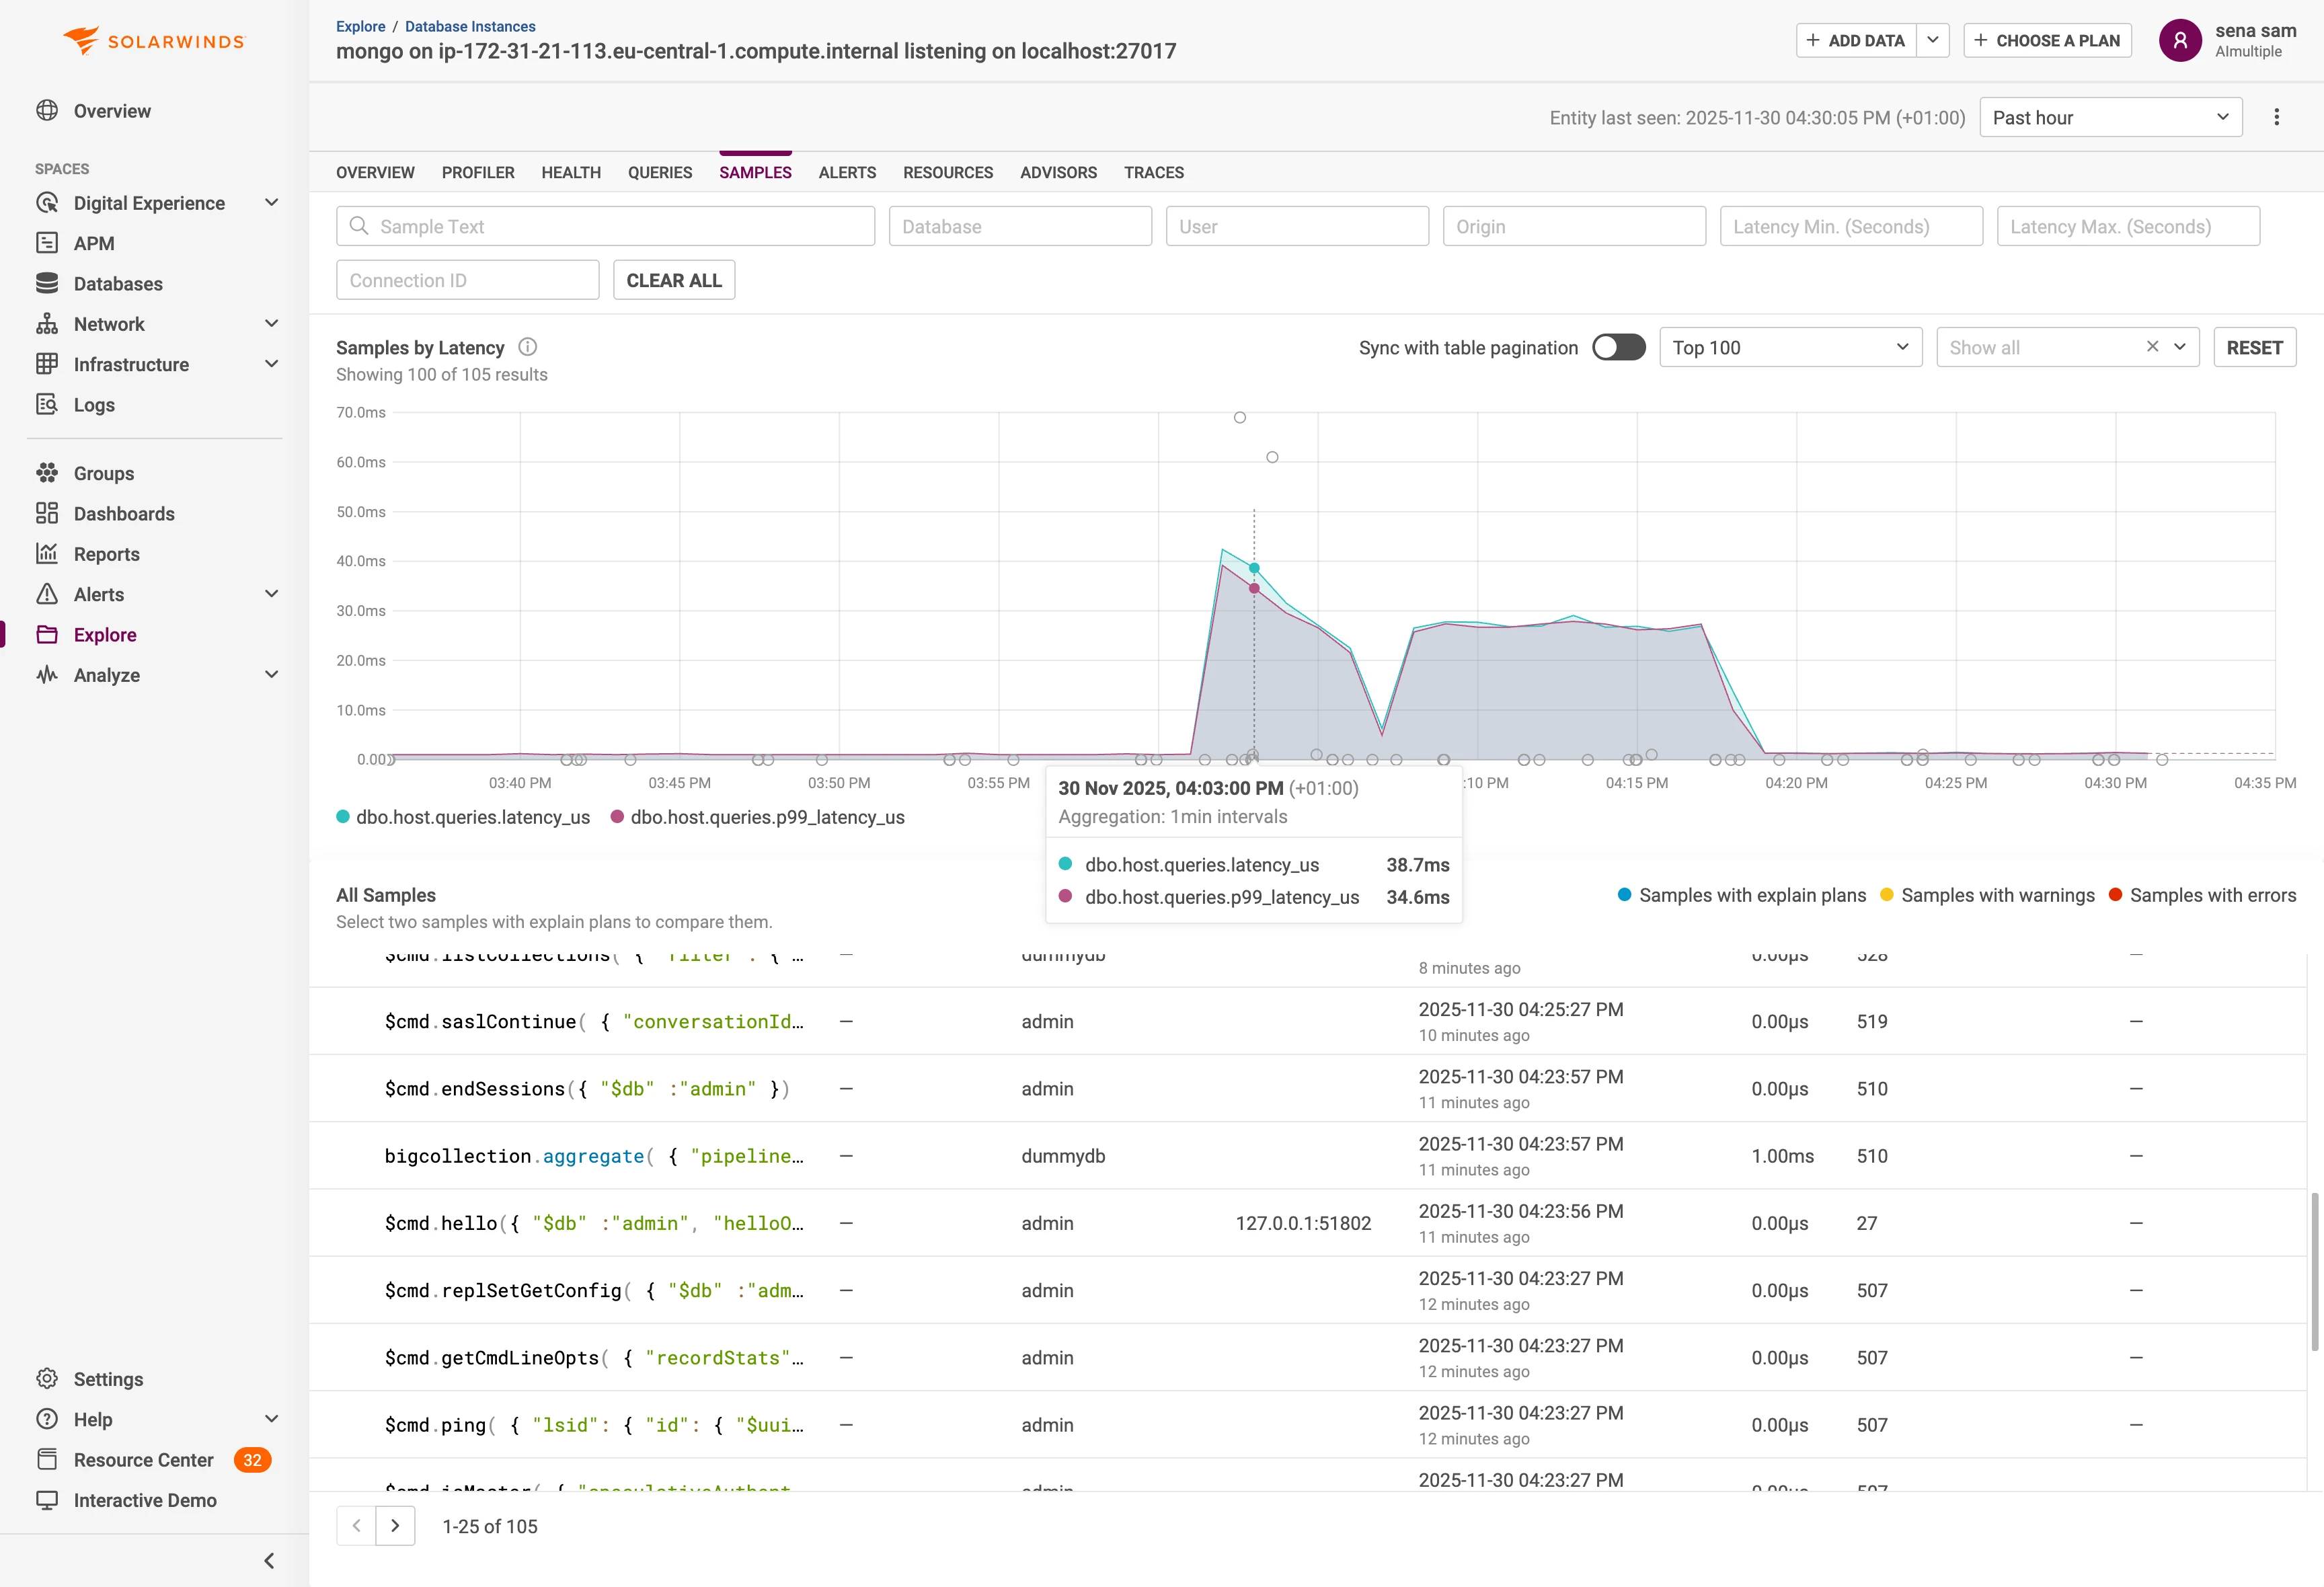The image size is (2324, 1587).
Task: Open Settings gear icon in sidebar
Action: [47, 1379]
